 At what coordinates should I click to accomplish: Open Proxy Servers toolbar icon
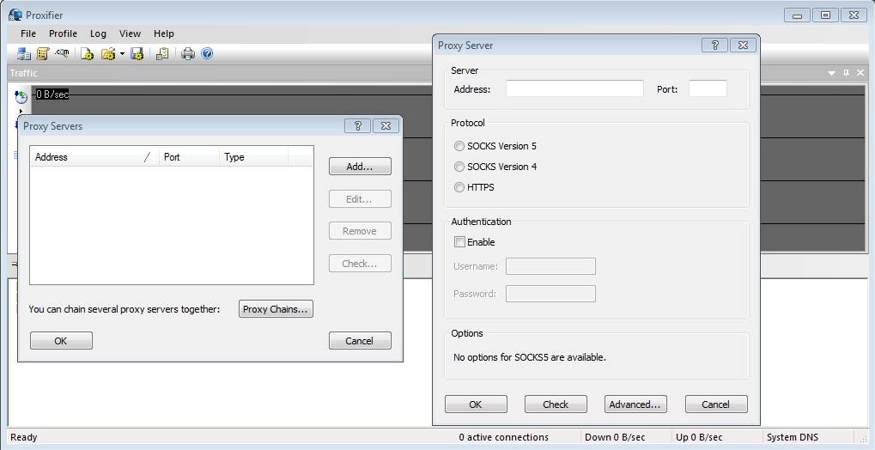23,53
